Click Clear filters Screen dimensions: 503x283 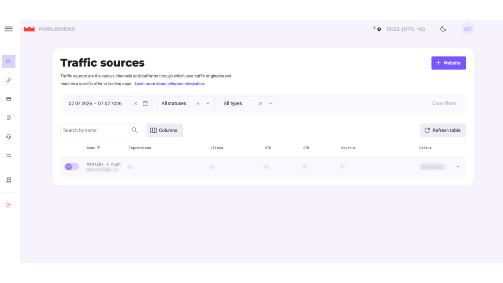[x=444, y=103]
